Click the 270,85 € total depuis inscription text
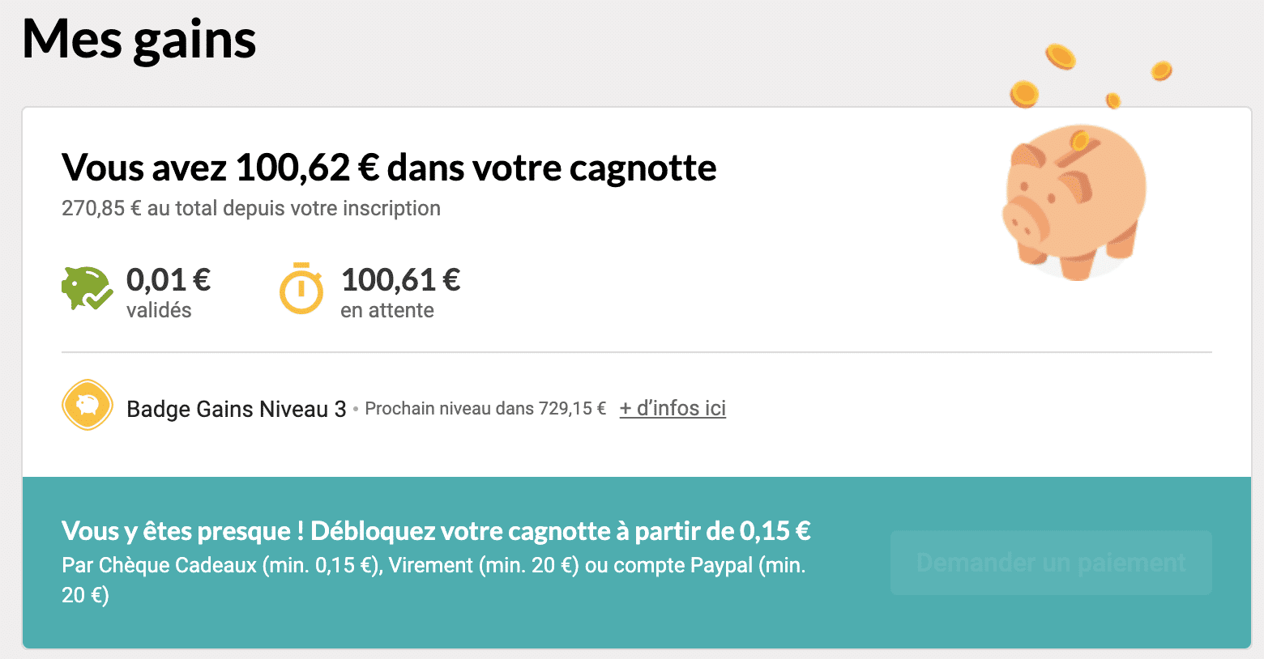 (x=251, y=208)
